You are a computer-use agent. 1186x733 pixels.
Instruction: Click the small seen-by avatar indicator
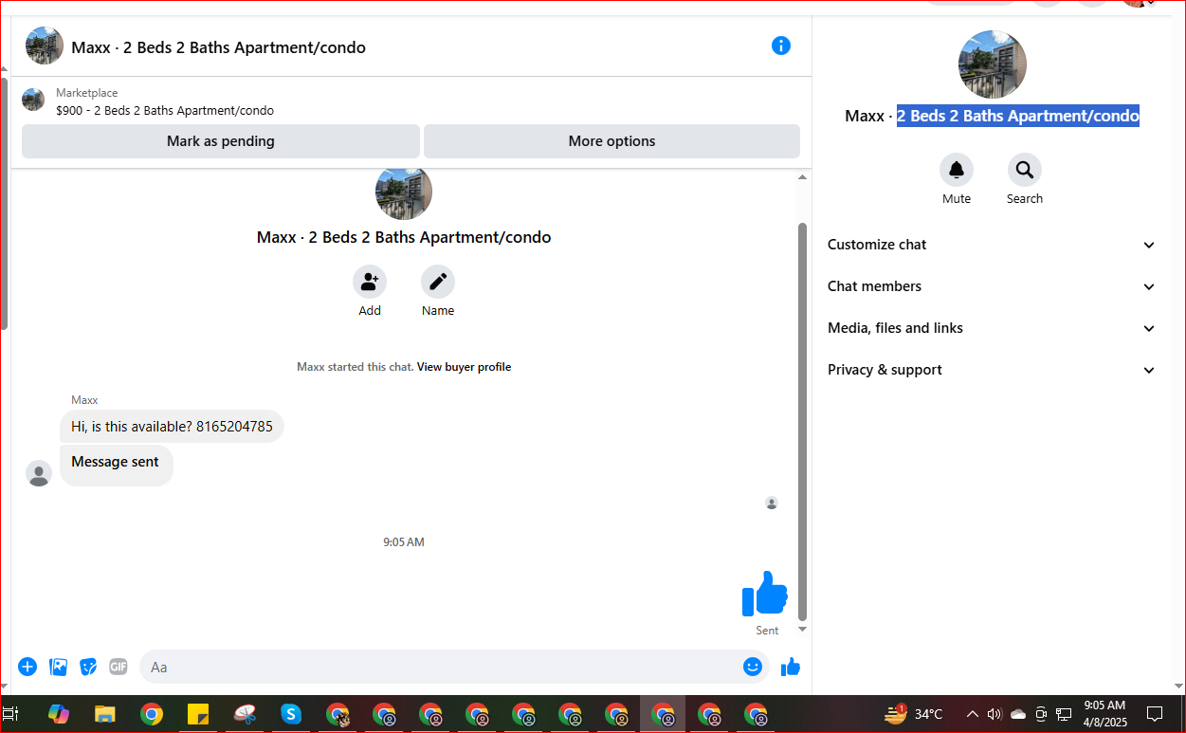(x=772, y=503)
